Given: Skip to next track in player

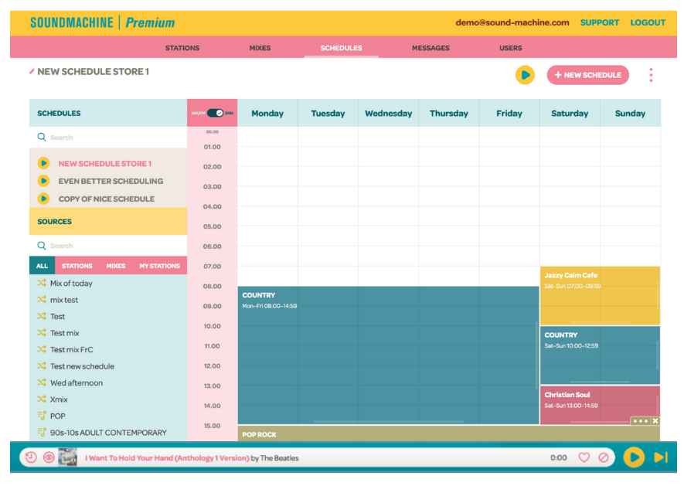Looking at the screenshot, I should pyautogui.click(x=660, y=457).
